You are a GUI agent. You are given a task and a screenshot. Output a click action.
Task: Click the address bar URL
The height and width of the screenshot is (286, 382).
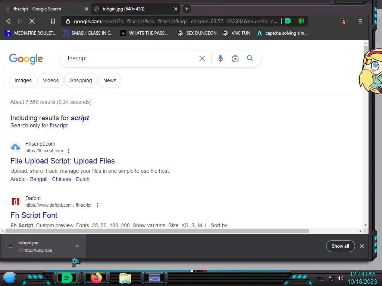(175, 21)
